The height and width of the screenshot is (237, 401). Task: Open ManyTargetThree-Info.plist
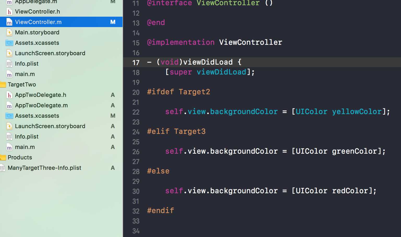point(44,168)
